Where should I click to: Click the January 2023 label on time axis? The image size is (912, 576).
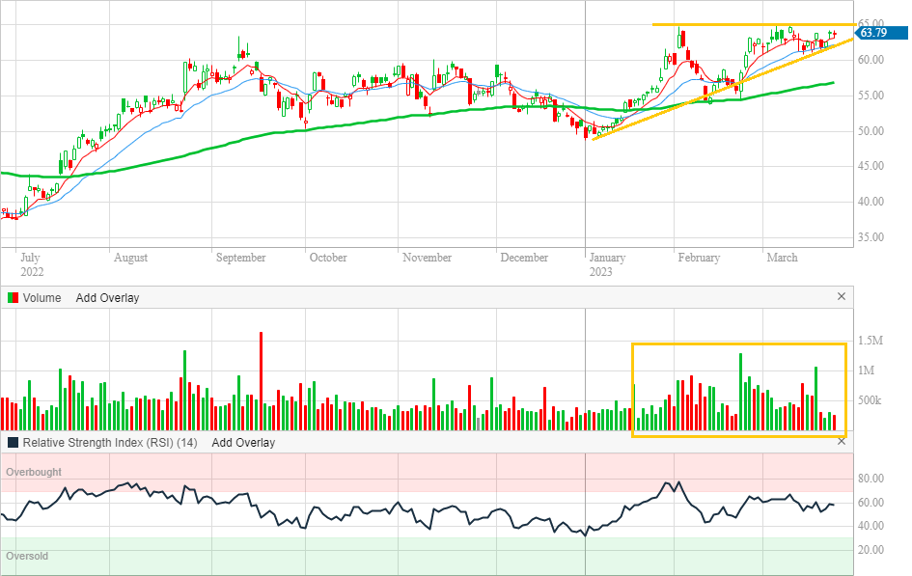click(x=607, y=263)
